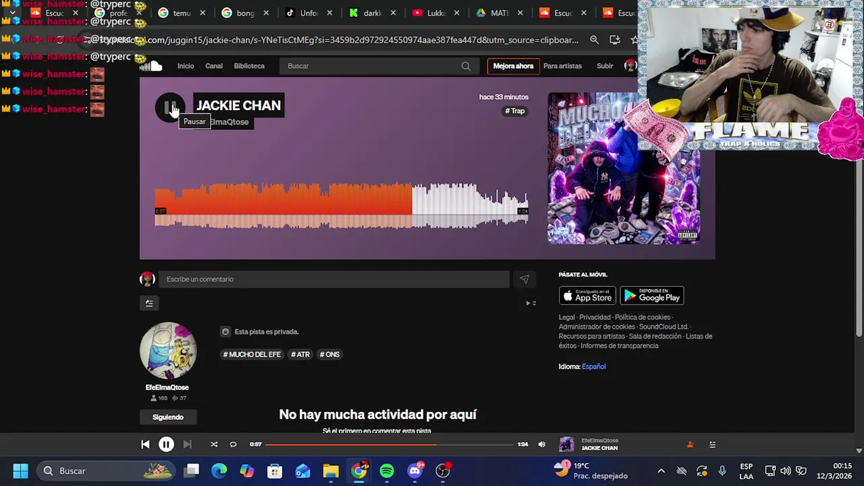The height and width of the screenshot is (486, 864).
Task: Skip to previous track in player bar
Action: pyautogui.click(x=145, y=444)
